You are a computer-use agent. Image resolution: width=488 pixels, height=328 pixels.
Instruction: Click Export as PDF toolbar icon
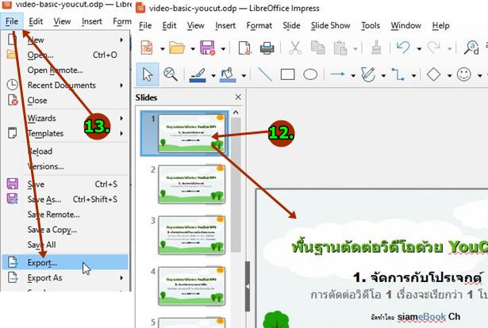click(x=244, y=48)
